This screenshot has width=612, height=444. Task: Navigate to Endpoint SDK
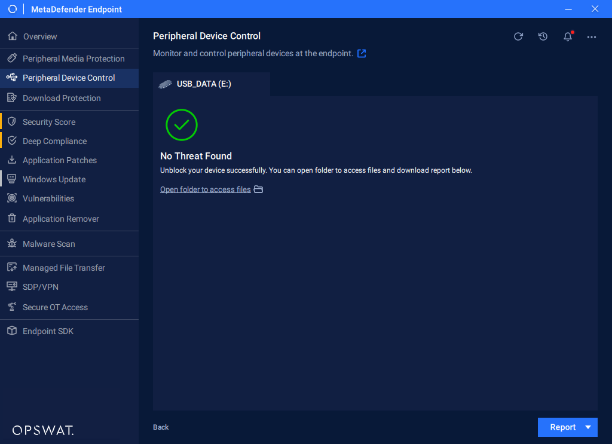coord(69,331)
